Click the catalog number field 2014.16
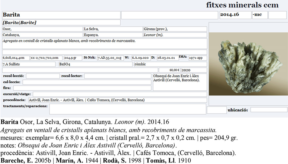 pos(236,15)
